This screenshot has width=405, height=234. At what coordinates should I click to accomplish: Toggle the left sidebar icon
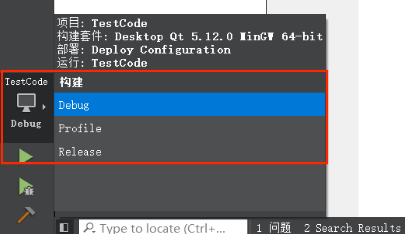[x=64, y=228]
